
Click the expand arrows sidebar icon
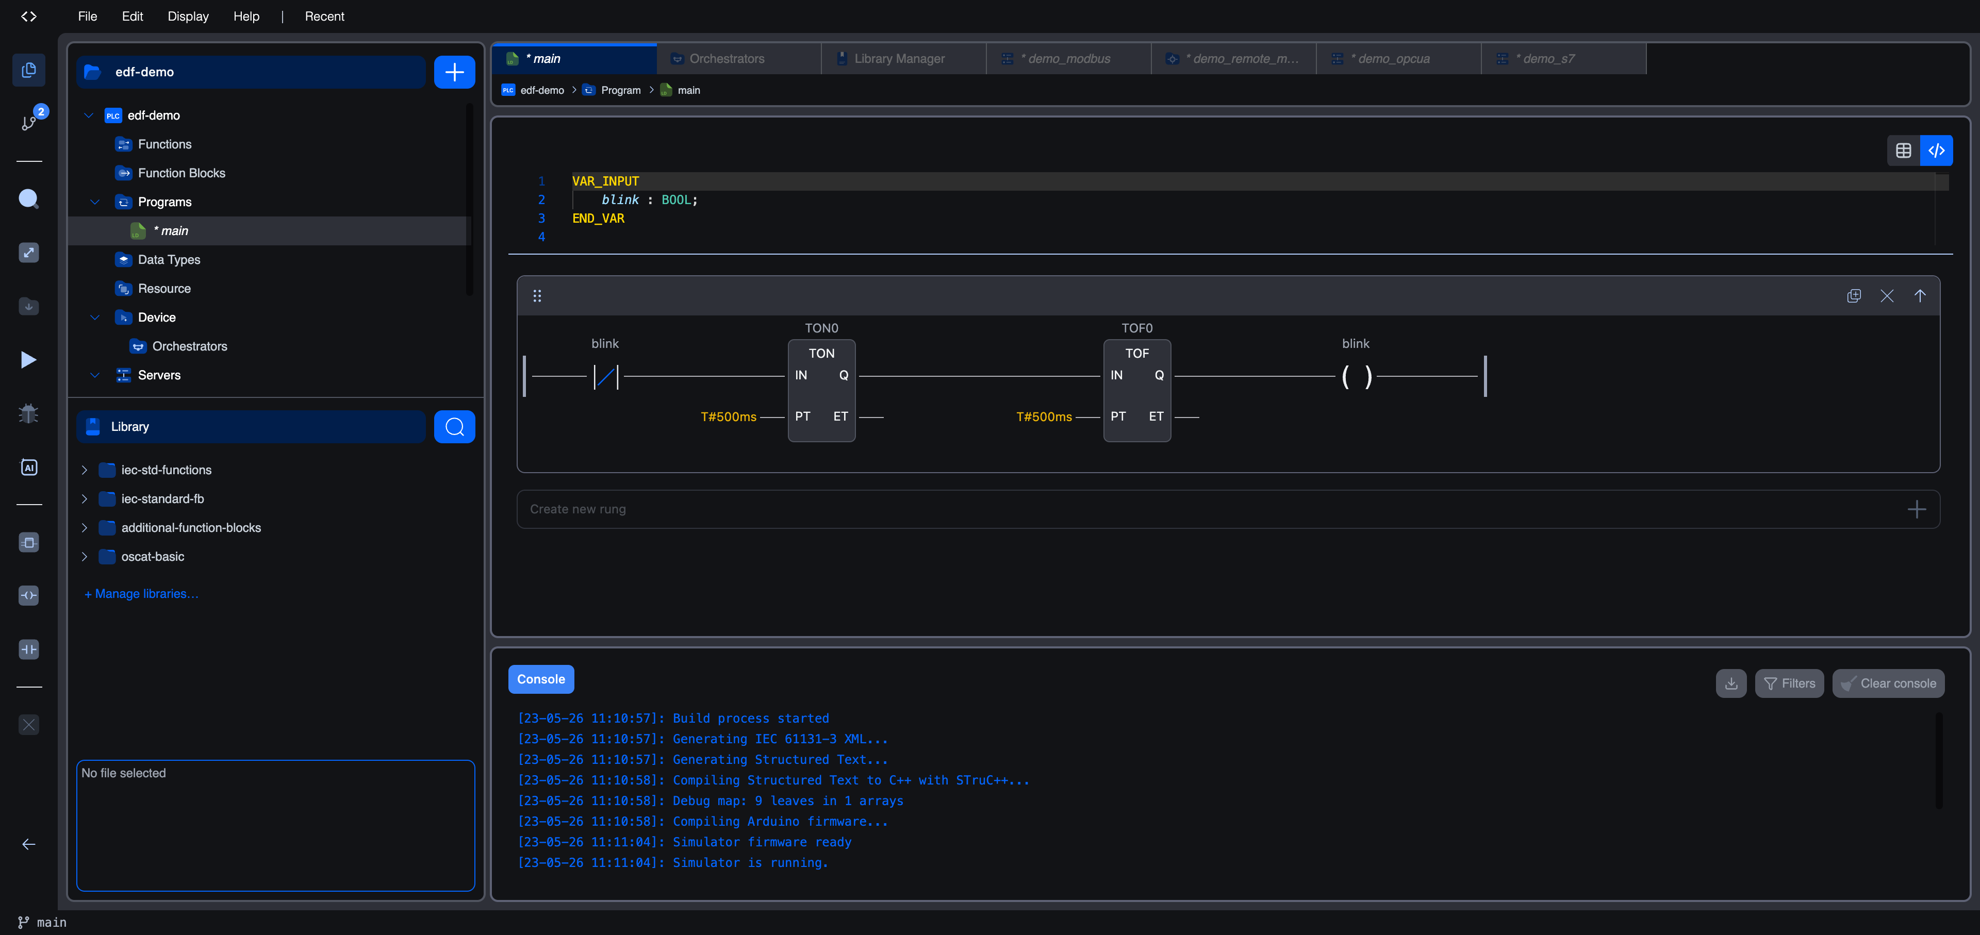click(28, 253)
